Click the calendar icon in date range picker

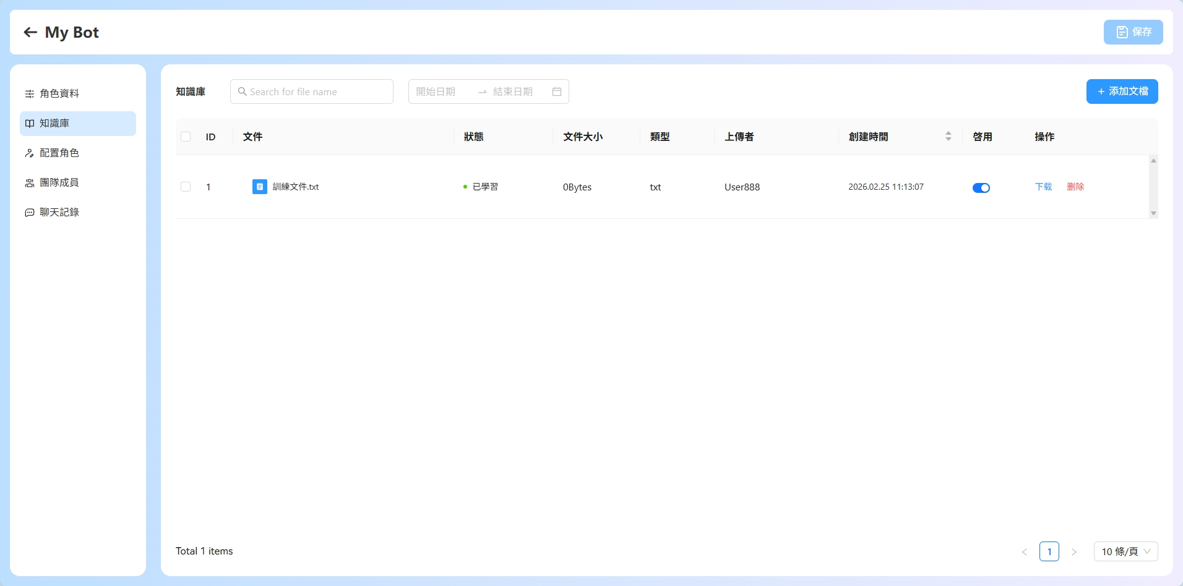[556, 91]
